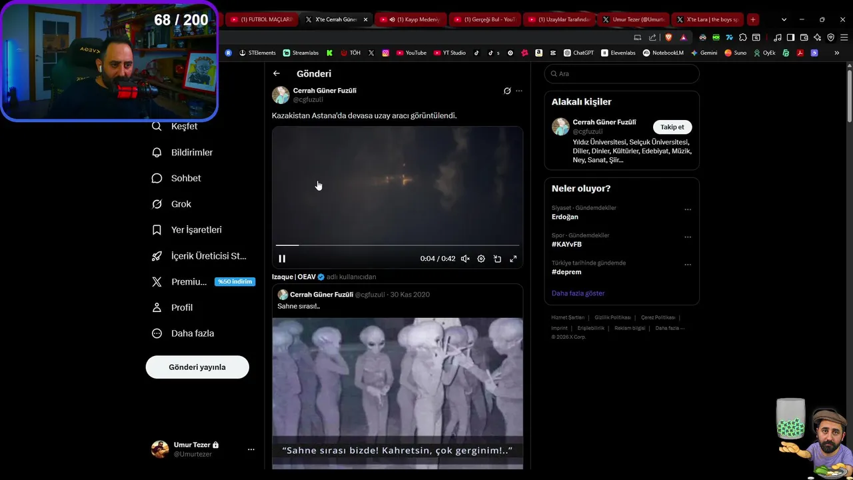Seek along the video progress bar

tap(397, 245)
